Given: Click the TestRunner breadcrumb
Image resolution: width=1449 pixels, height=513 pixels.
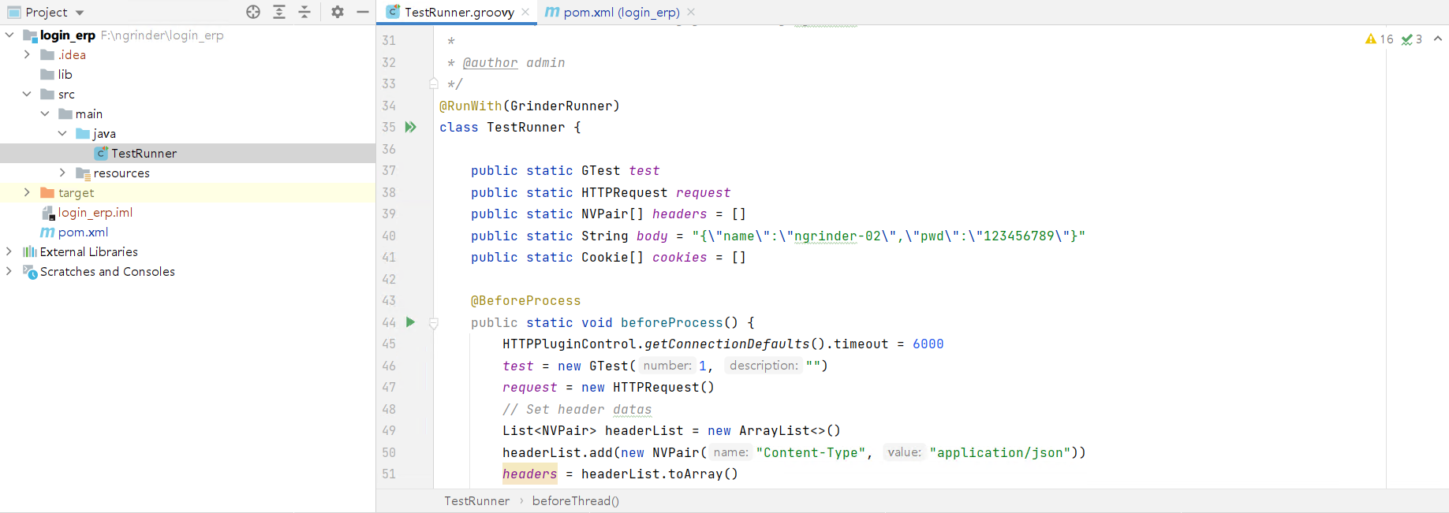Looking at the screenshot, I should (476, 501).
